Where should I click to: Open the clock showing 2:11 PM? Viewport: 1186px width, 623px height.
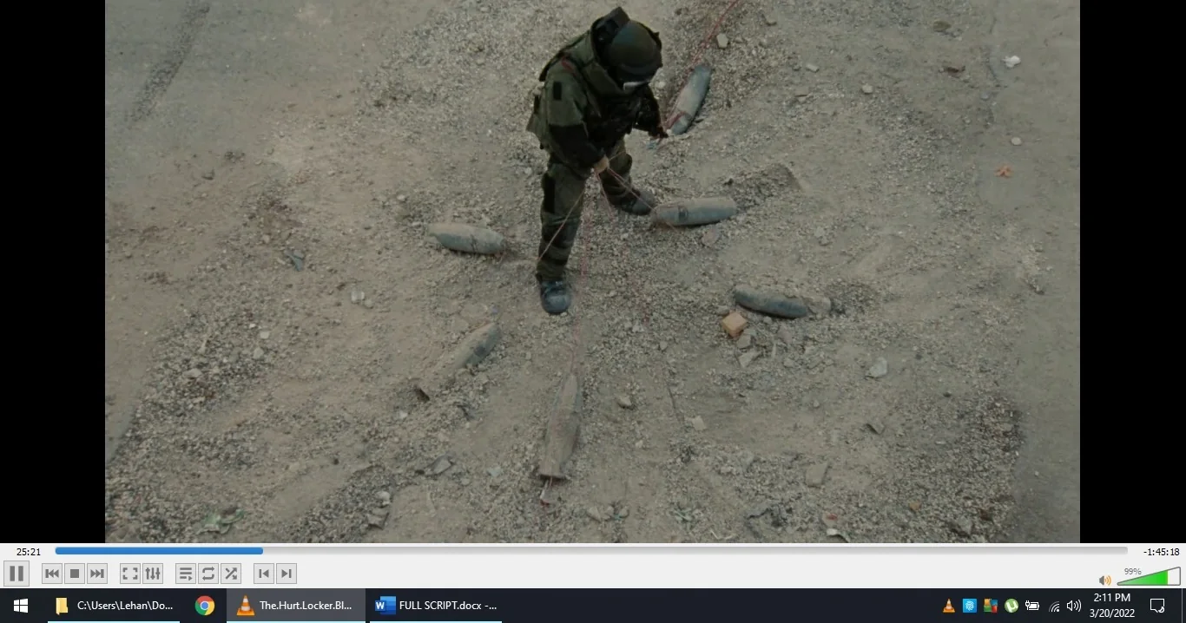point(1112,606)
